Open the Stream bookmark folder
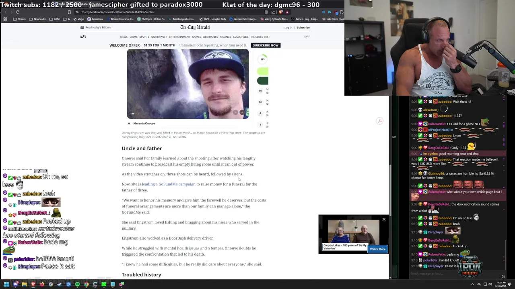Viewport: 515px width, 289px height. pos(19,19)
